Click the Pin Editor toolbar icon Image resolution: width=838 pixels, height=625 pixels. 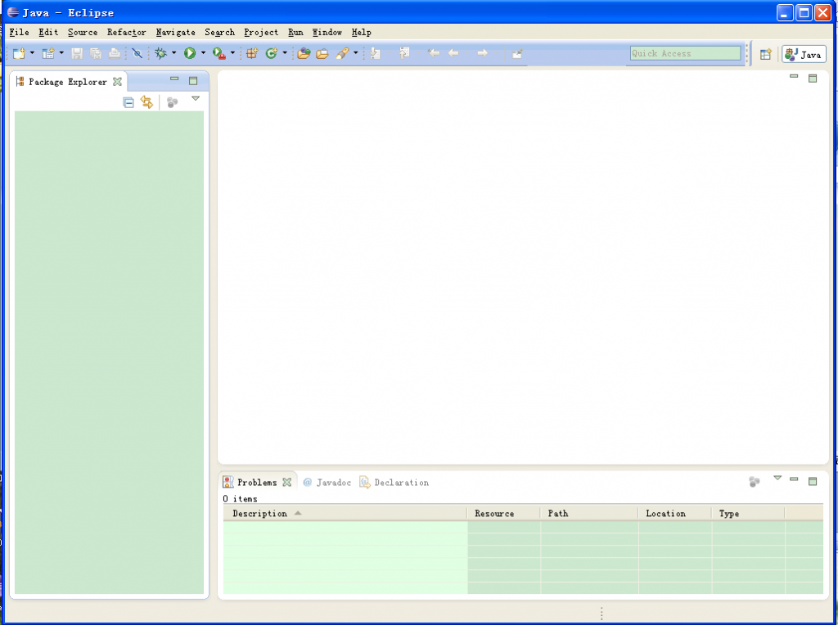(x=517, y=53)
